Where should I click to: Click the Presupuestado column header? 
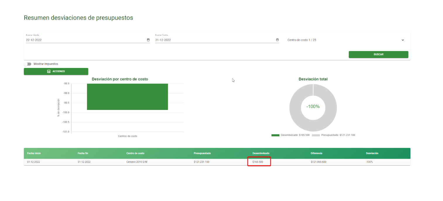[x=202, y=153]
